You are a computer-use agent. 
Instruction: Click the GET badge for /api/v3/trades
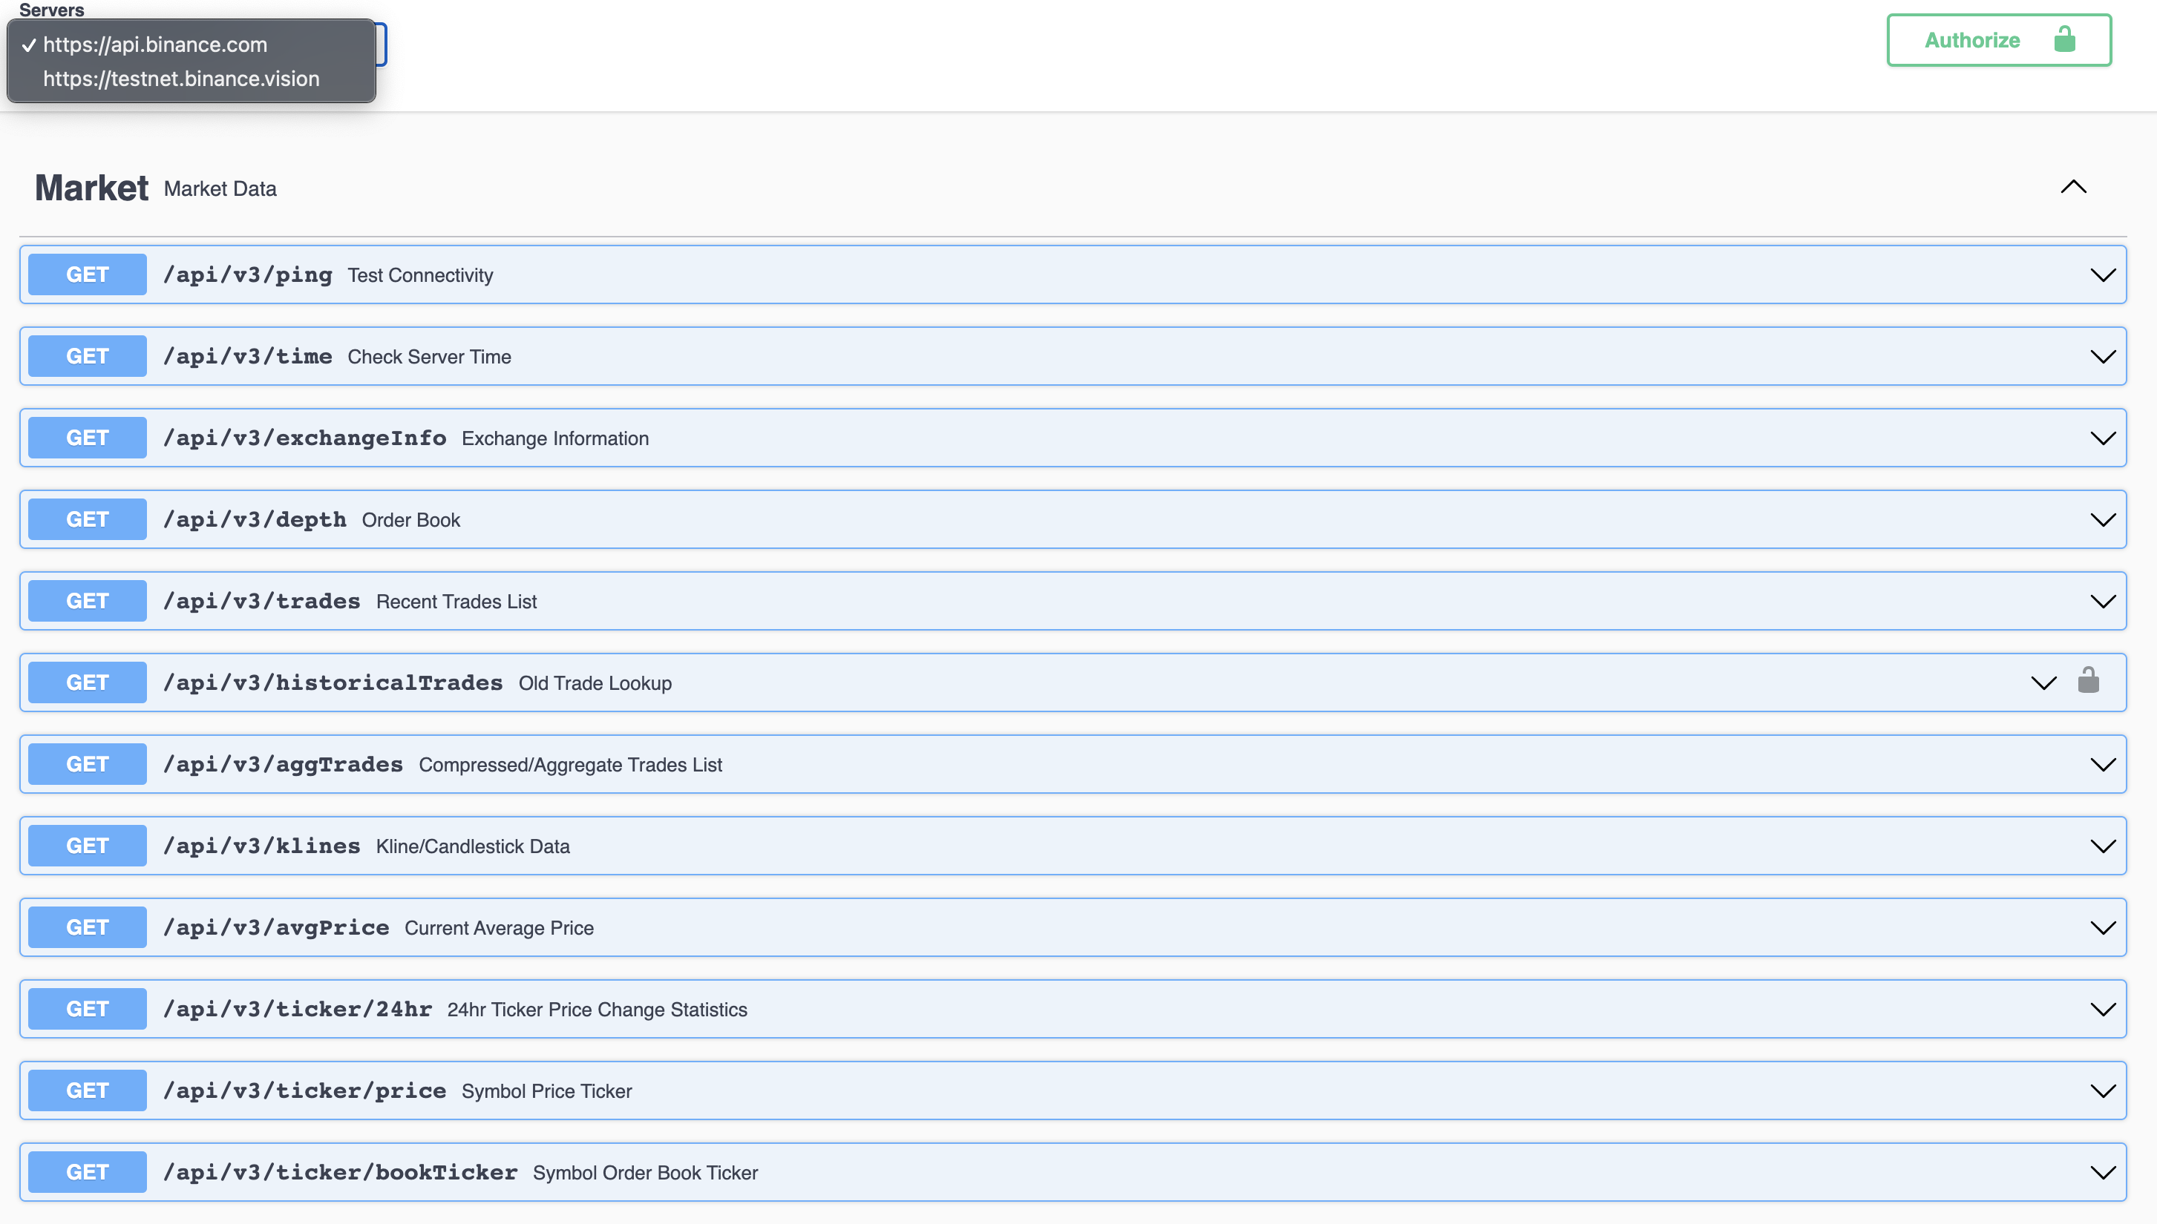tap(88, 601)
